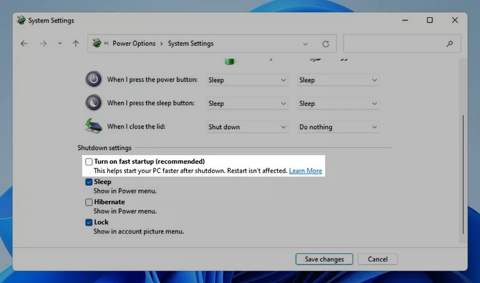Image resolution: width=480 pixels, height=283 pixels.
Task: Open Power Options breadcrumb
Action: coord(134,43)
